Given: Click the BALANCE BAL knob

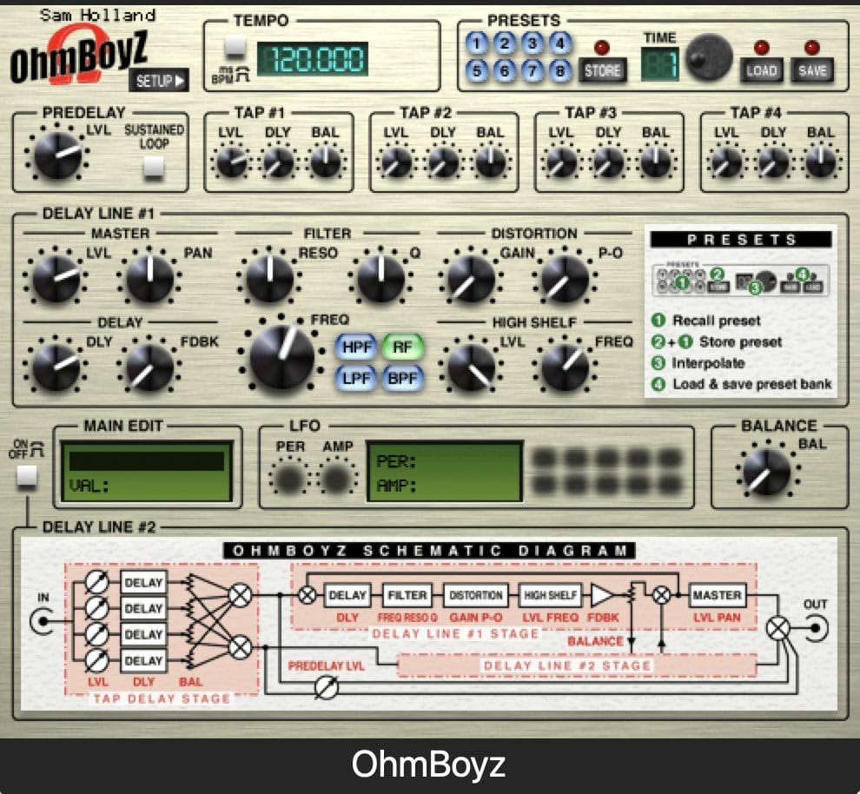Looking at the screenshot, I should [767, 472].
